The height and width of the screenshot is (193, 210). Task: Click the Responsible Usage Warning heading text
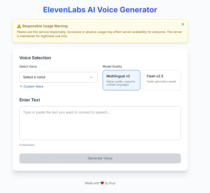pyautogui.click(x=45, y=26)
